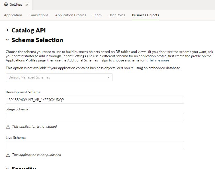Click the Catalog API heading
This screenshot has height=169, width=215.
point(28,30)
